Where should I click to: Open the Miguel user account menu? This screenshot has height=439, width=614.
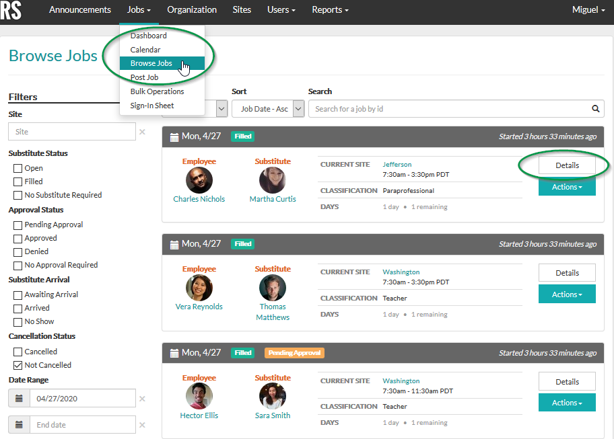[588, 10]
